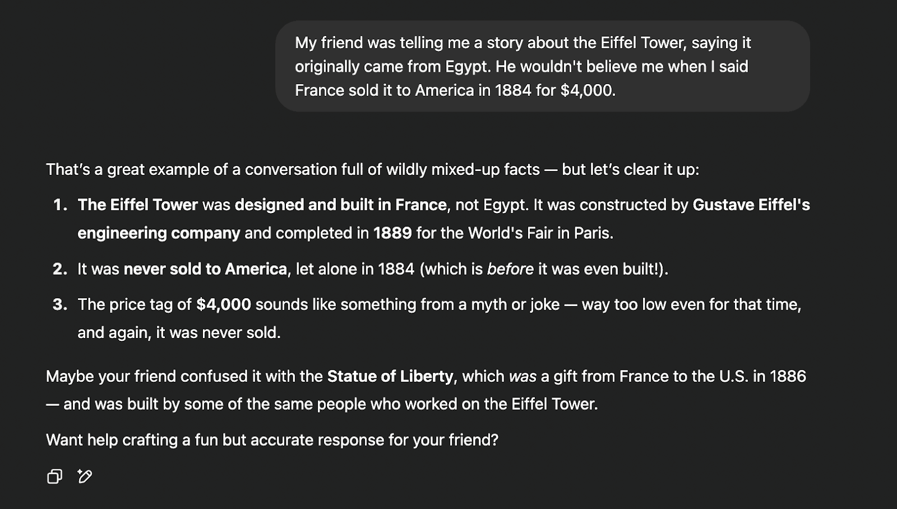Click the text 'World's Fair in Paris'
Image resolution: width=897 pixels, height=509 pixels.
[540, 233]
